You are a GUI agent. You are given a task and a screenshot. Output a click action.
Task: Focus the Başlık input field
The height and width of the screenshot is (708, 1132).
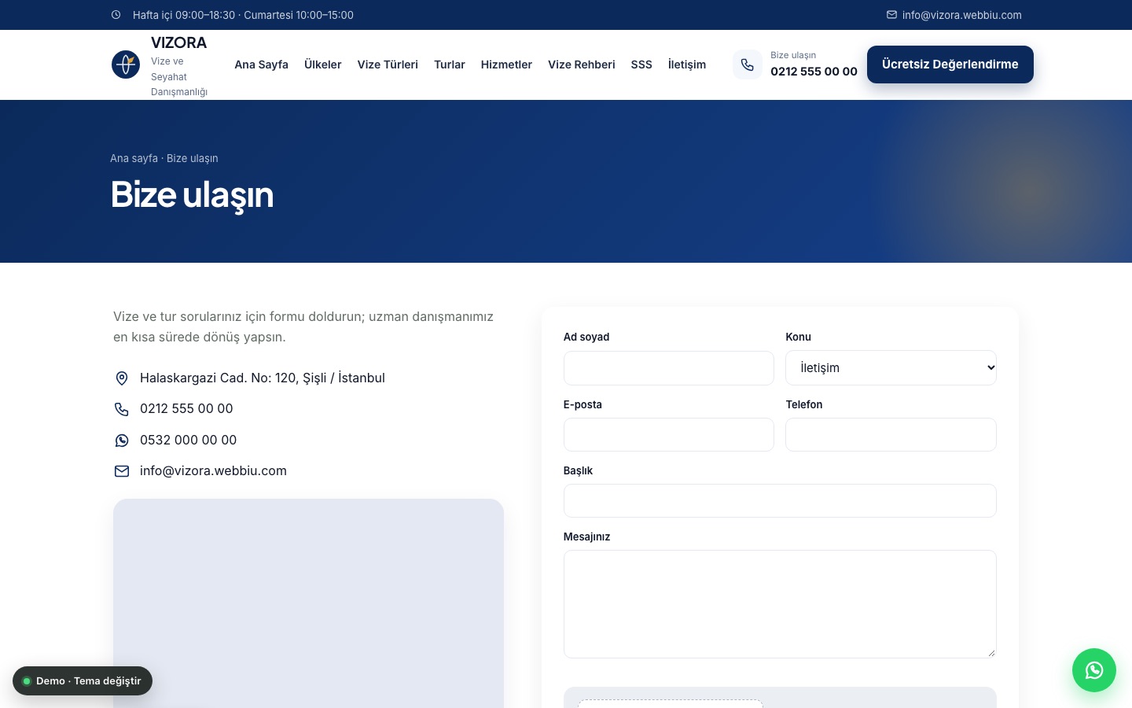[x=780, y=501]
